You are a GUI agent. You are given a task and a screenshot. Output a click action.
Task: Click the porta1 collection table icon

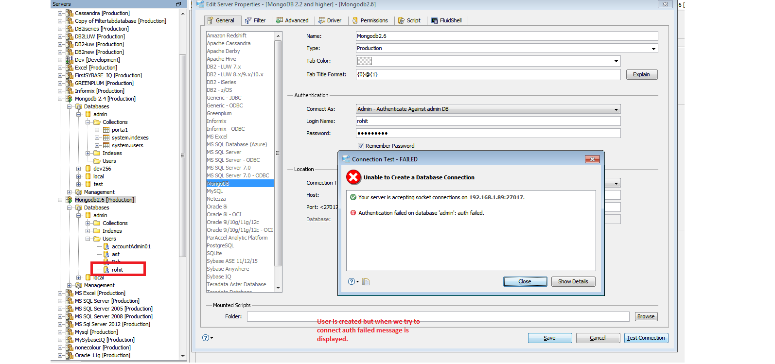[x=106, y=130]
